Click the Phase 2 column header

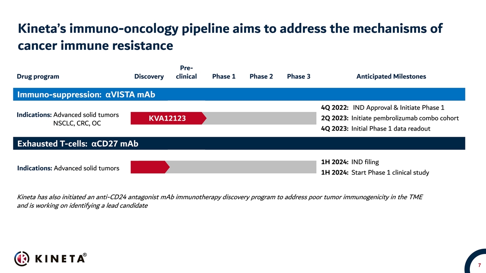click(x=261, y=76)
